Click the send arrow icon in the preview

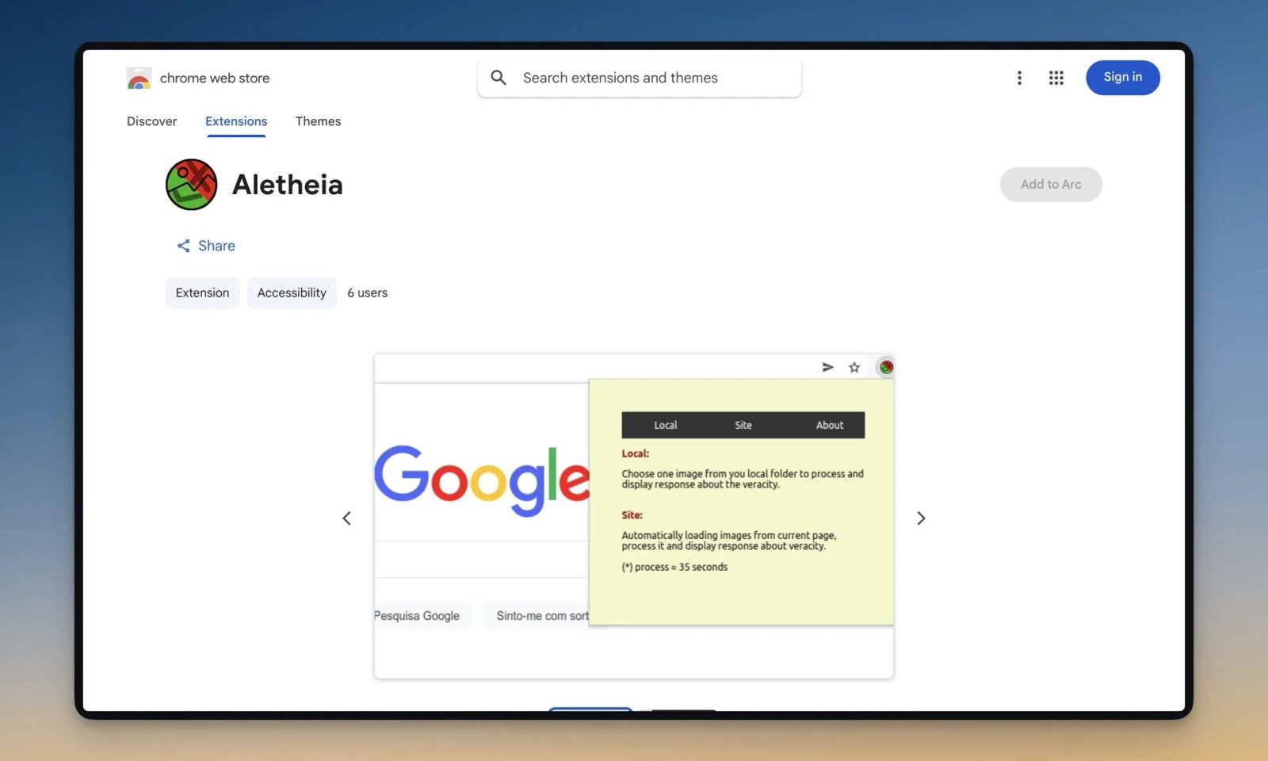[x=827, y=367]
